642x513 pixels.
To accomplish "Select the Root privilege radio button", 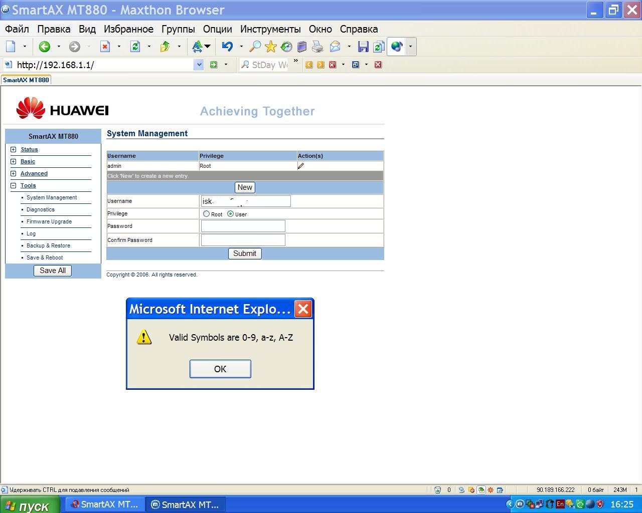I will click(x=206, y=214).
